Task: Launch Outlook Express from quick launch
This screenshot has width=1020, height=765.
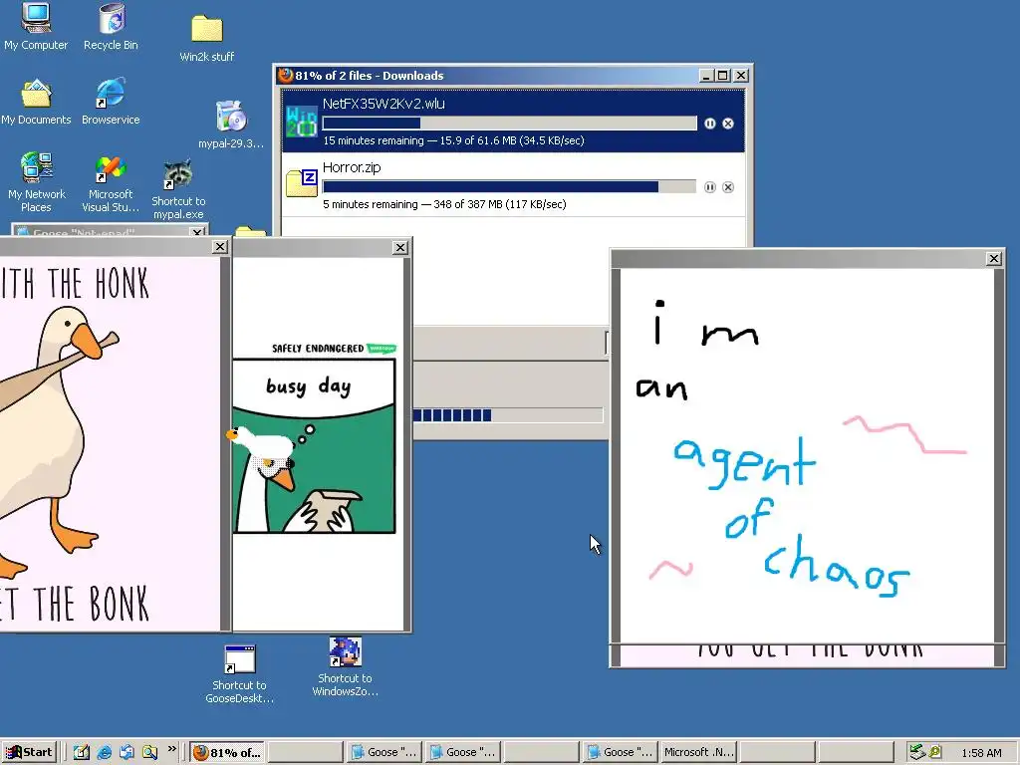Action: 127,752
